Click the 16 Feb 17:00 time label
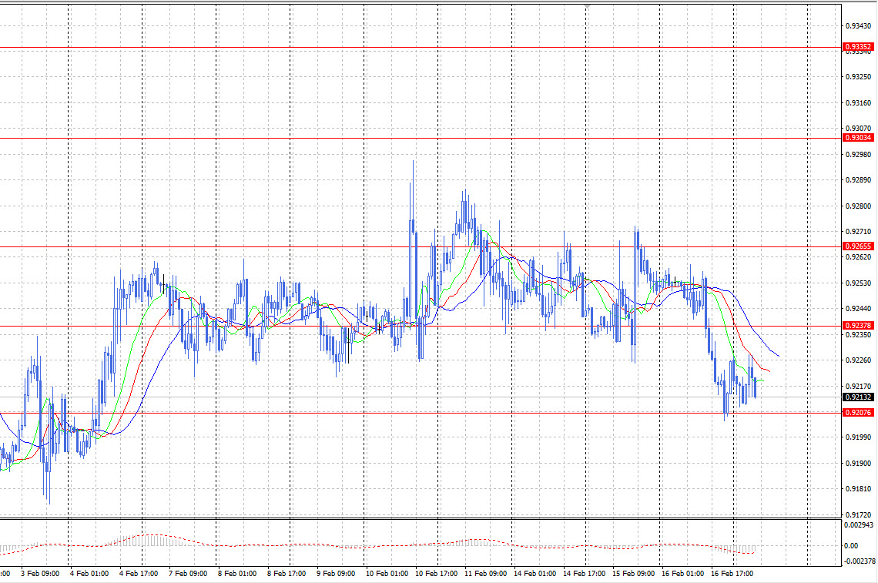878x583 pixels. click(x=732, y=574)
